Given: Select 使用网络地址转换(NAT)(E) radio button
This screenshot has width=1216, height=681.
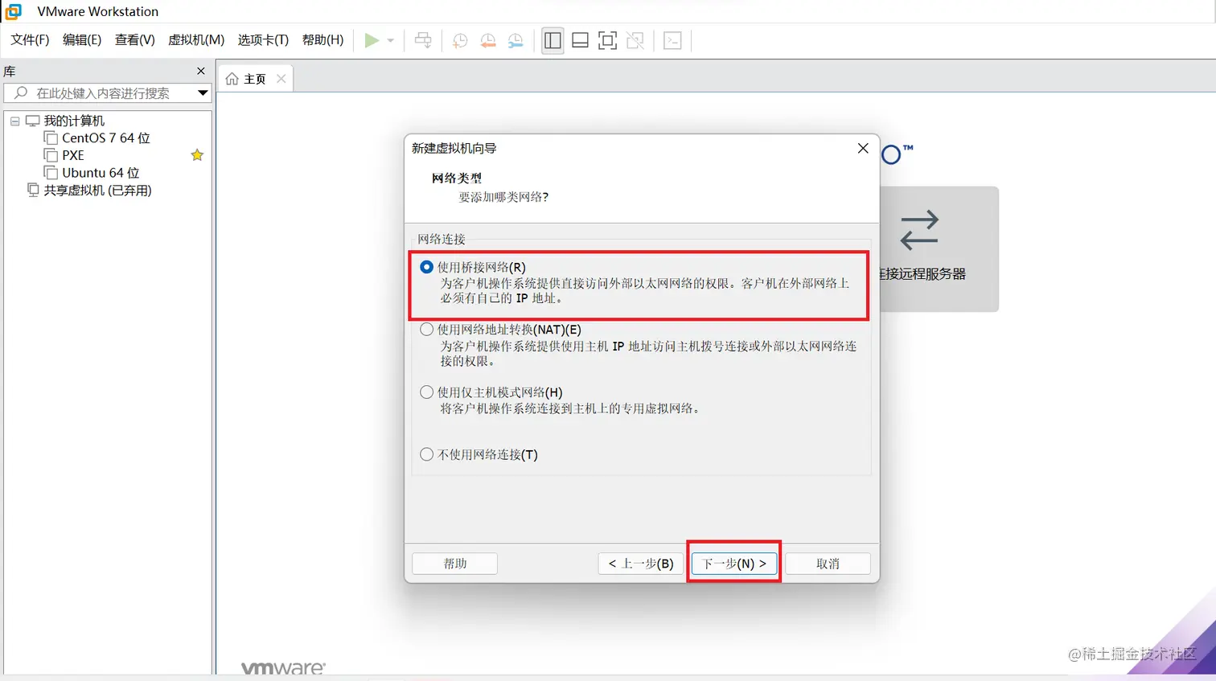Looking at the screenshot, I should pos(427,330).
